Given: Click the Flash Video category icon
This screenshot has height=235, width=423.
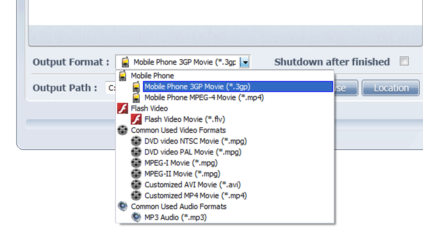Looking at the screenshot, I should tap(122, 109).
